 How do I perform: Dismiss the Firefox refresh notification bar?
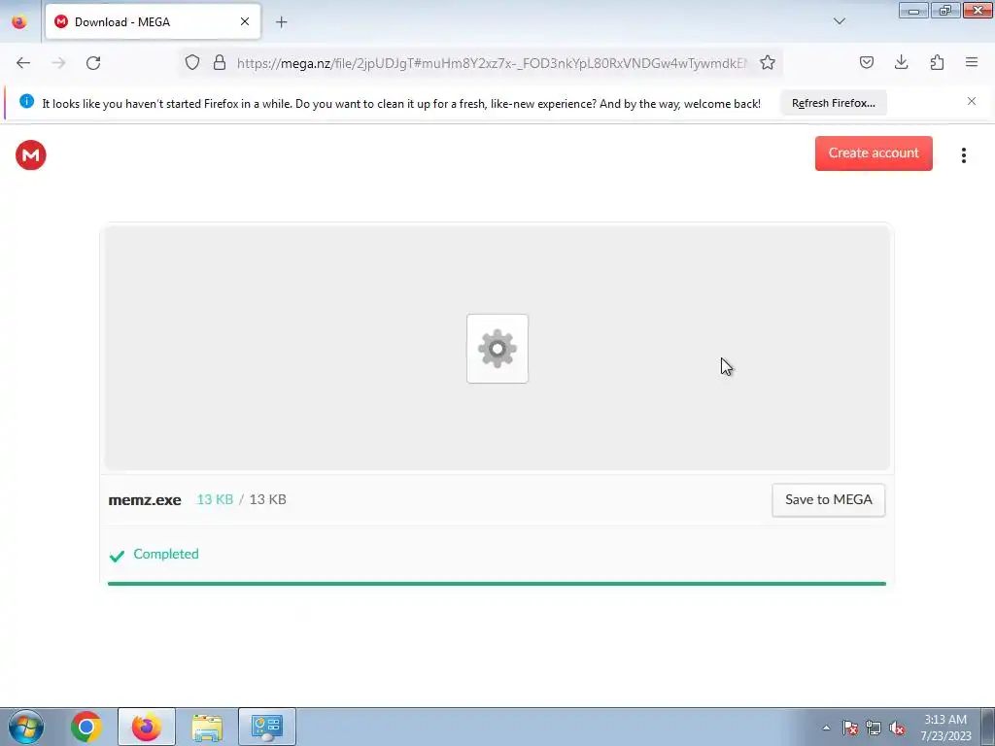[972, 101]
